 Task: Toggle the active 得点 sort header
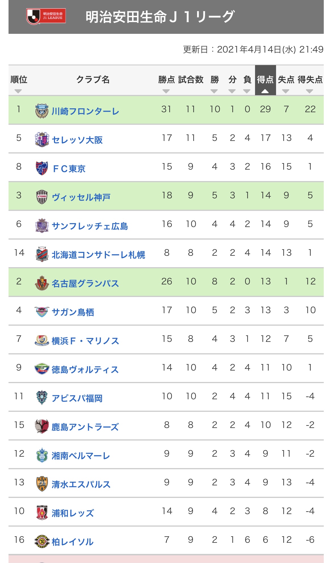tap(265, 80)
